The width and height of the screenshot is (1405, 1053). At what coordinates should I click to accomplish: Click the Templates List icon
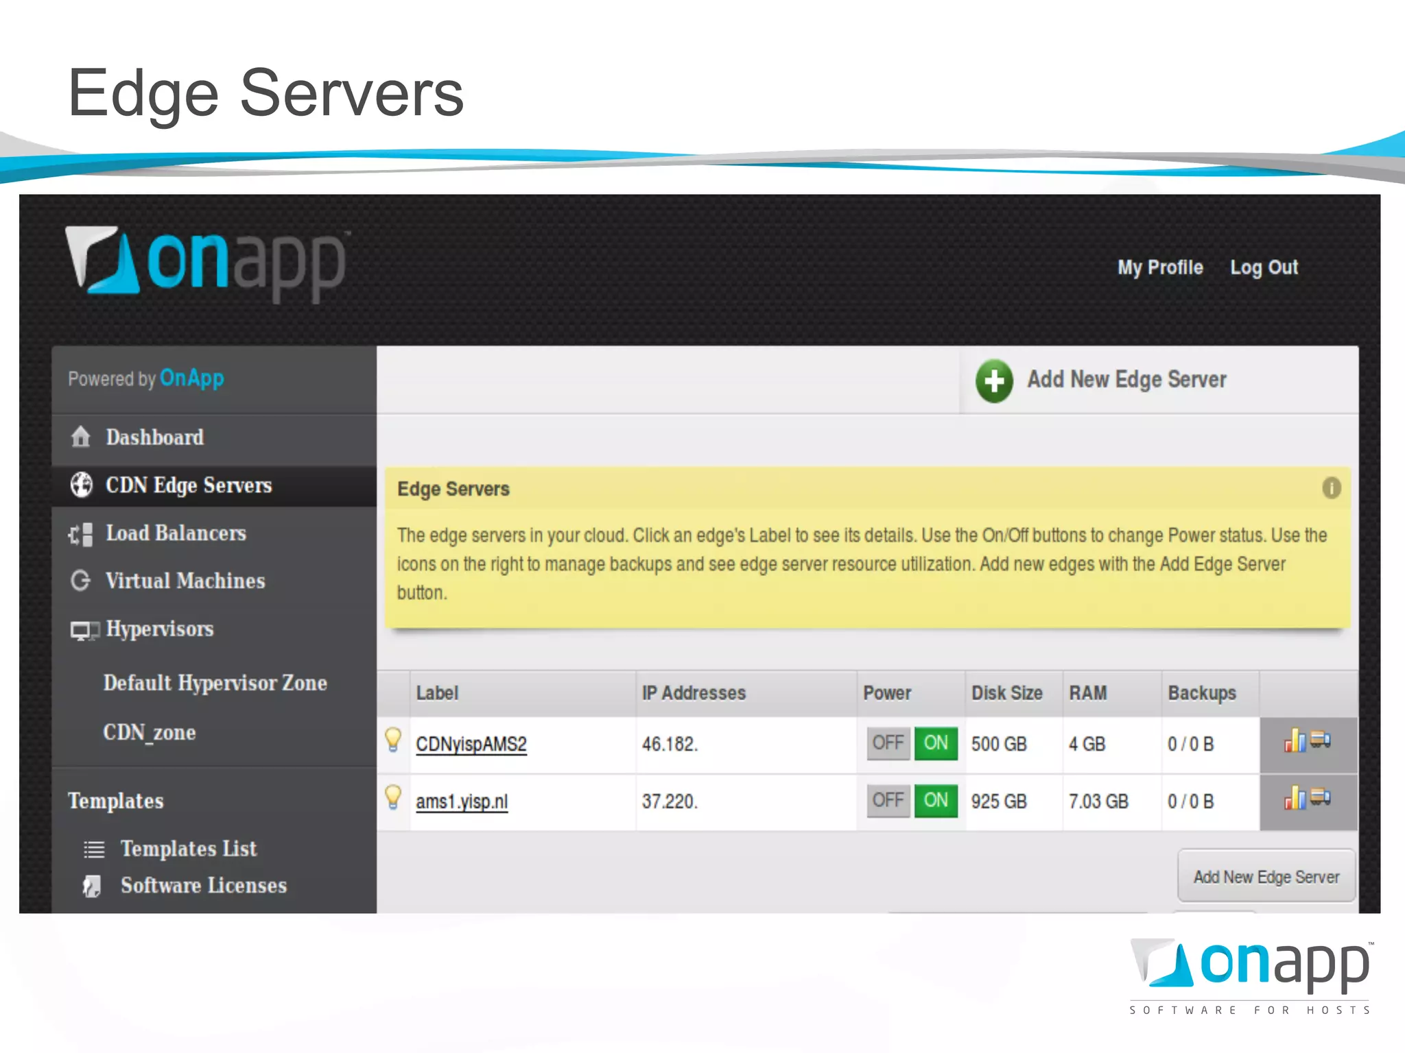[94, 850]
